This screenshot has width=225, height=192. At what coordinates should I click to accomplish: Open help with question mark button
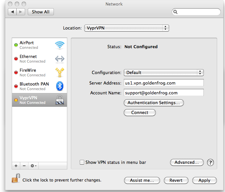[210, 163]
